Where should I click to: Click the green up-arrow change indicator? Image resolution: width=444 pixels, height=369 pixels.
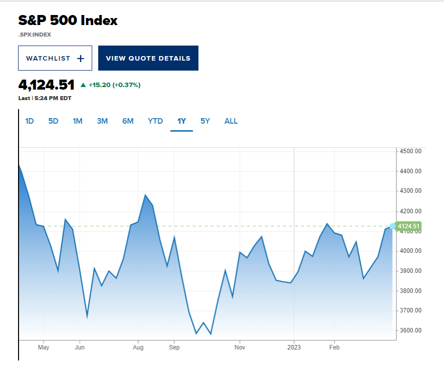pyautogui.click(x=83, y=85)
